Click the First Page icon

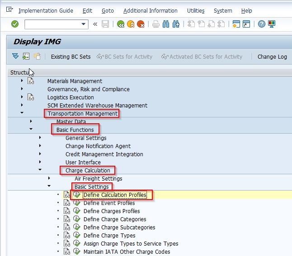click(191, 24)
